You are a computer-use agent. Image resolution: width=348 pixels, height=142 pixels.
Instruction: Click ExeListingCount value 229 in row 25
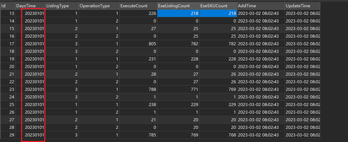[178, 105]
